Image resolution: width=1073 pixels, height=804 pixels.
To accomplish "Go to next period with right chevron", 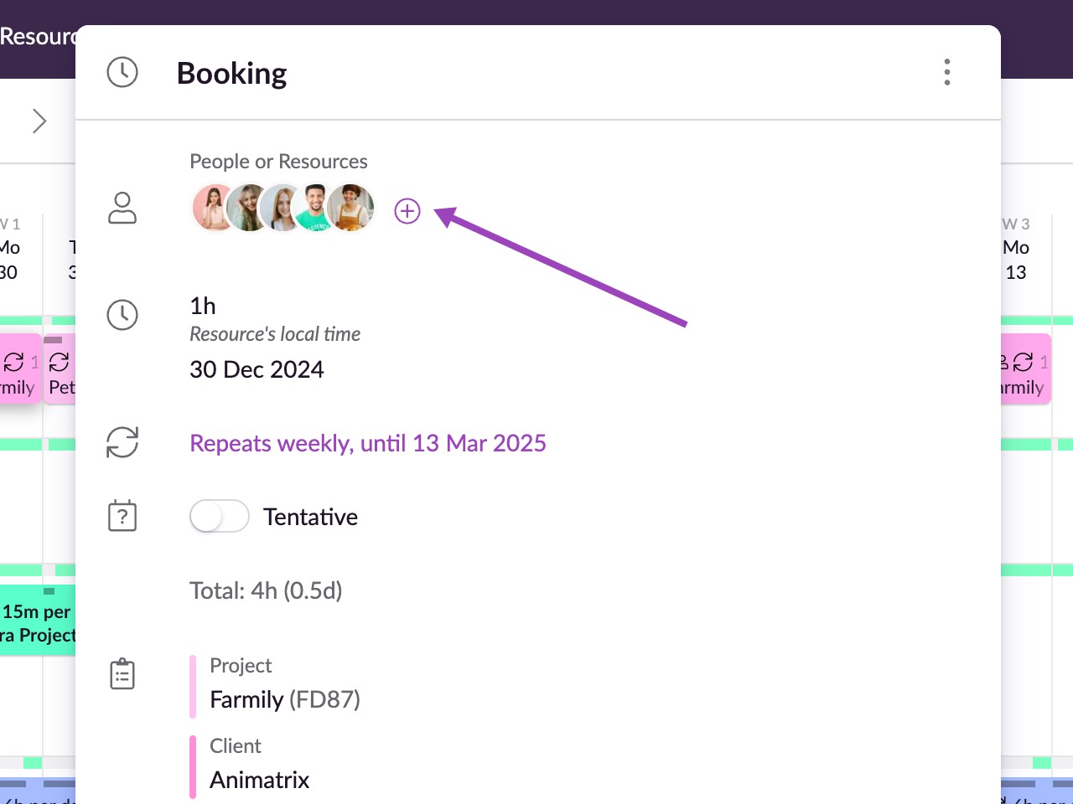I will [x=39, y=121].
